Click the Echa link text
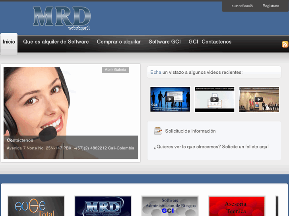Screen dimensions: 289x216 [x=155, y=72]
